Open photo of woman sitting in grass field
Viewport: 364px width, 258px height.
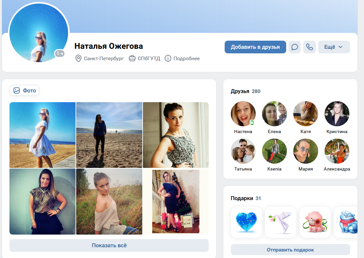tap(109, 202)
